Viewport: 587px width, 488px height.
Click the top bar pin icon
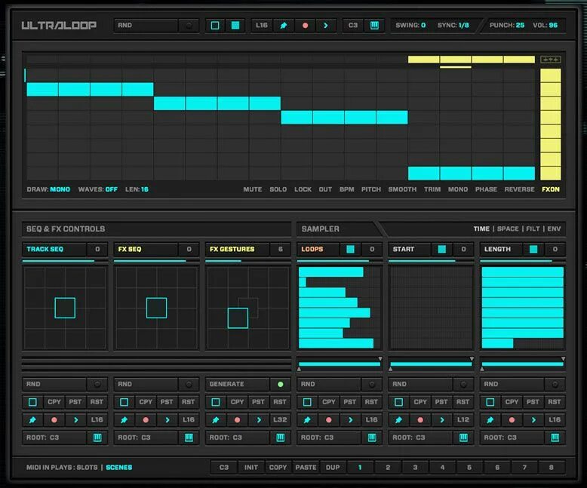(x=284, y=26)
